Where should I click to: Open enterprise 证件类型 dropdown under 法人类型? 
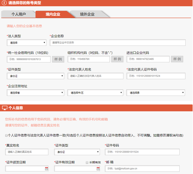[x=35, y=76]
